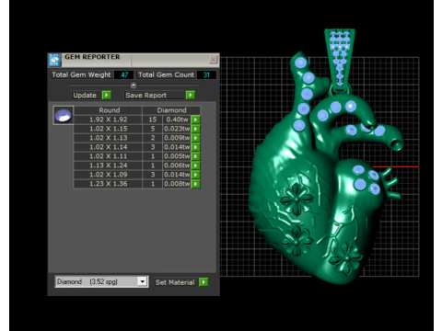Click the Gem Reporter logo icon

54,60
